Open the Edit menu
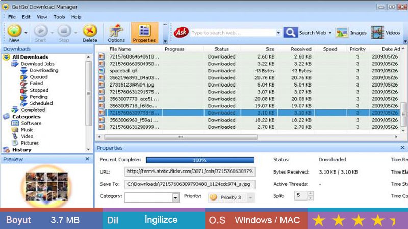Viewport: 408px width, 229px height. (x=26, y=17)
